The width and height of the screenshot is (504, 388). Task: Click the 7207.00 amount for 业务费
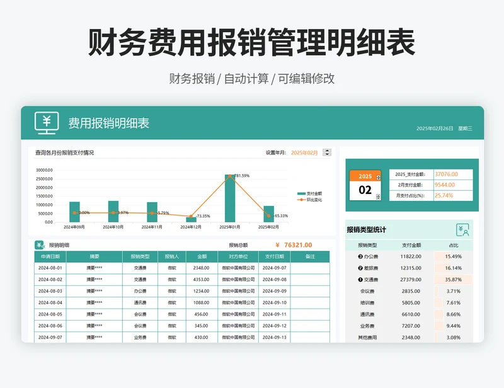411,326
